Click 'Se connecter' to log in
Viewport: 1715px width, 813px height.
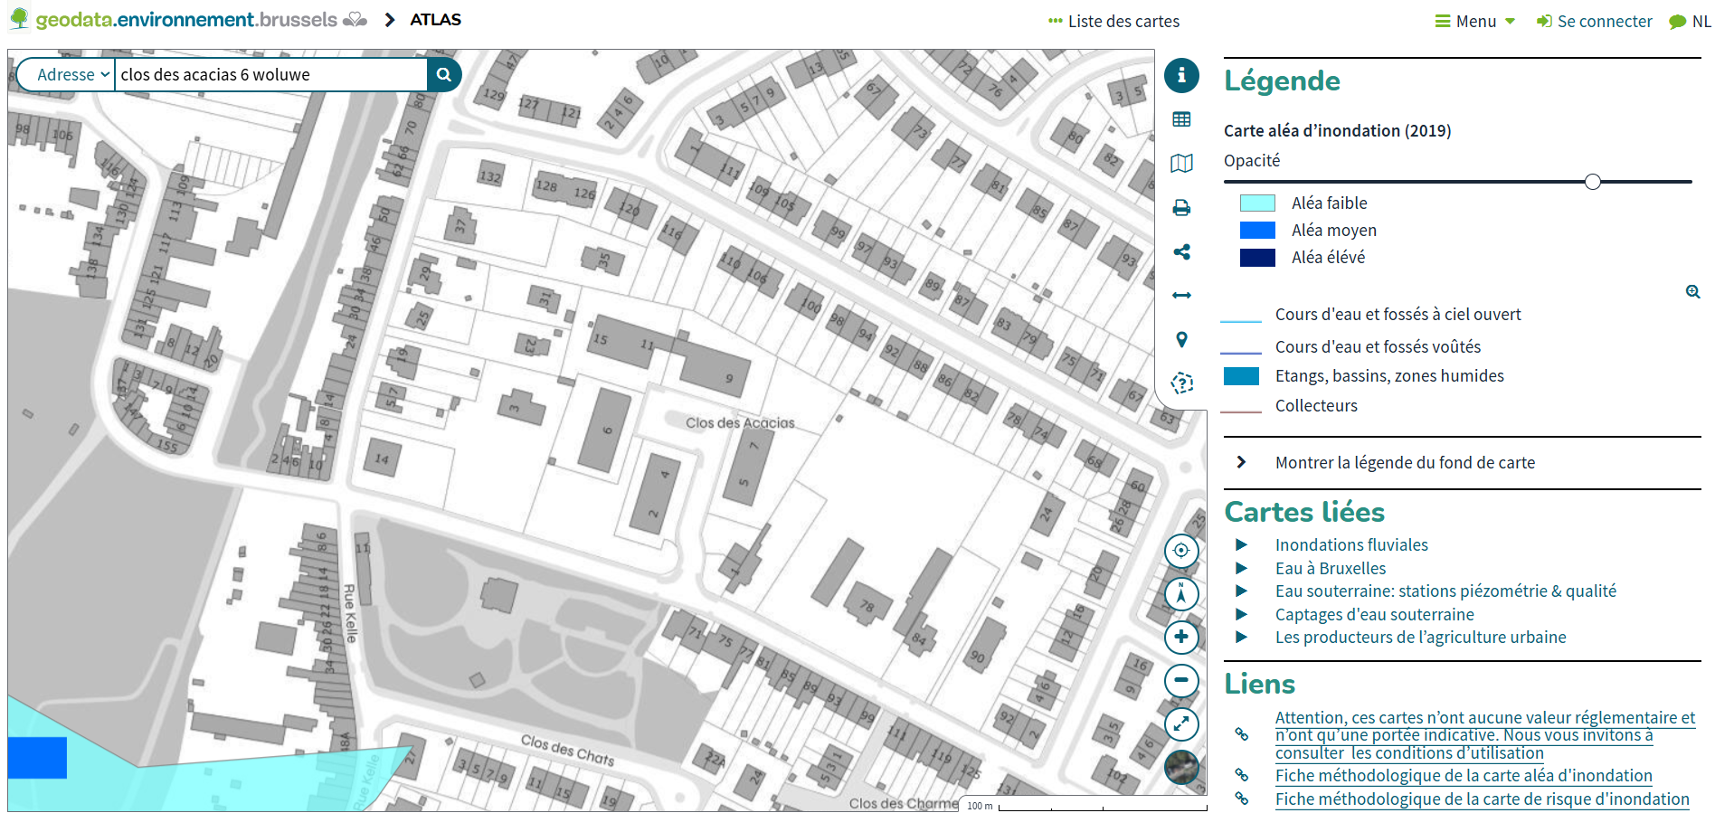coord(1595,21)
